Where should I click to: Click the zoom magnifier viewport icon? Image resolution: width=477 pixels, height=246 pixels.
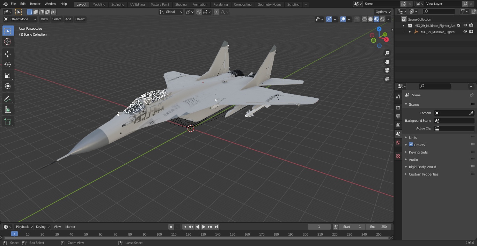[387, 53]
